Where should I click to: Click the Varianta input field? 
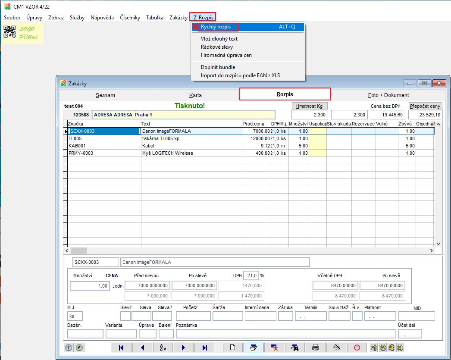coord(121,334)
